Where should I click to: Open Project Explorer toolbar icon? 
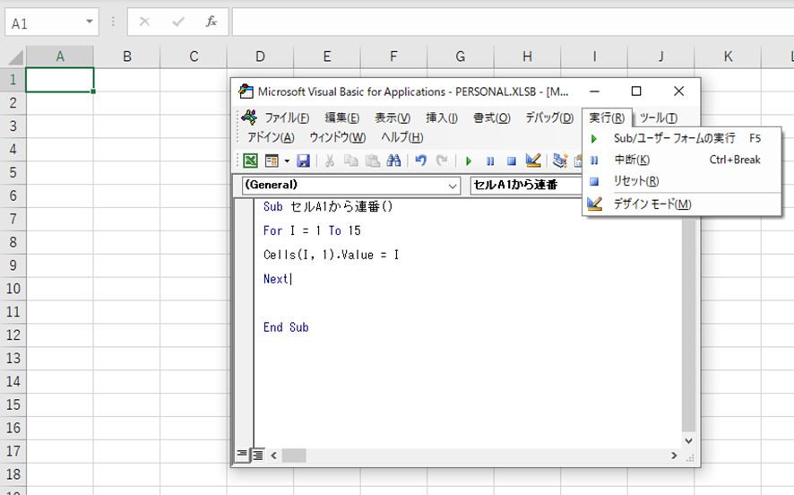coord(559,161)
